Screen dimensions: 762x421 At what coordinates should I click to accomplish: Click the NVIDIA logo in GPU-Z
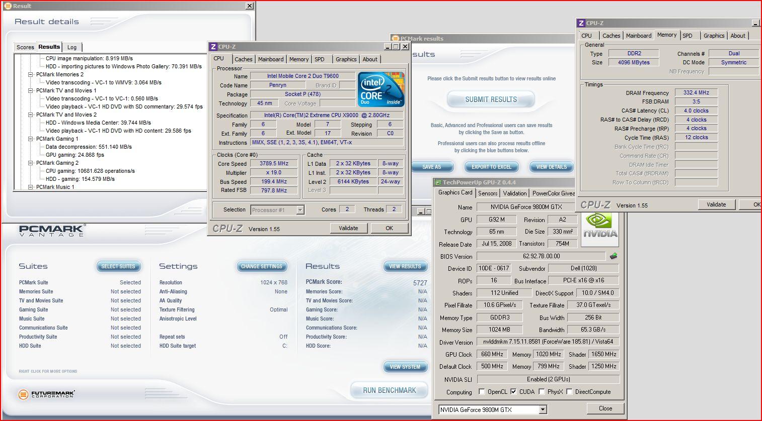coord(600,230)
